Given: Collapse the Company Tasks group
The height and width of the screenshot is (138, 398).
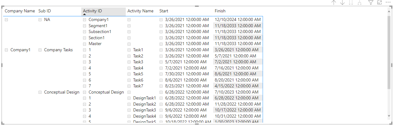Looking at the screenshot, I should (40, 50).
